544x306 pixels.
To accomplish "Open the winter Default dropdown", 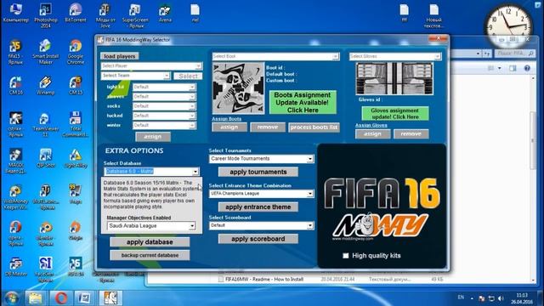I will (x=192, y=125).
